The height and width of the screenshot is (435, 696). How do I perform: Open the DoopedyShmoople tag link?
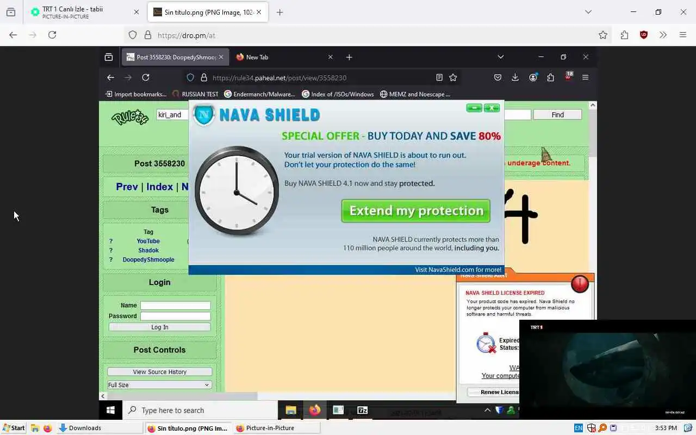[148, 260]
